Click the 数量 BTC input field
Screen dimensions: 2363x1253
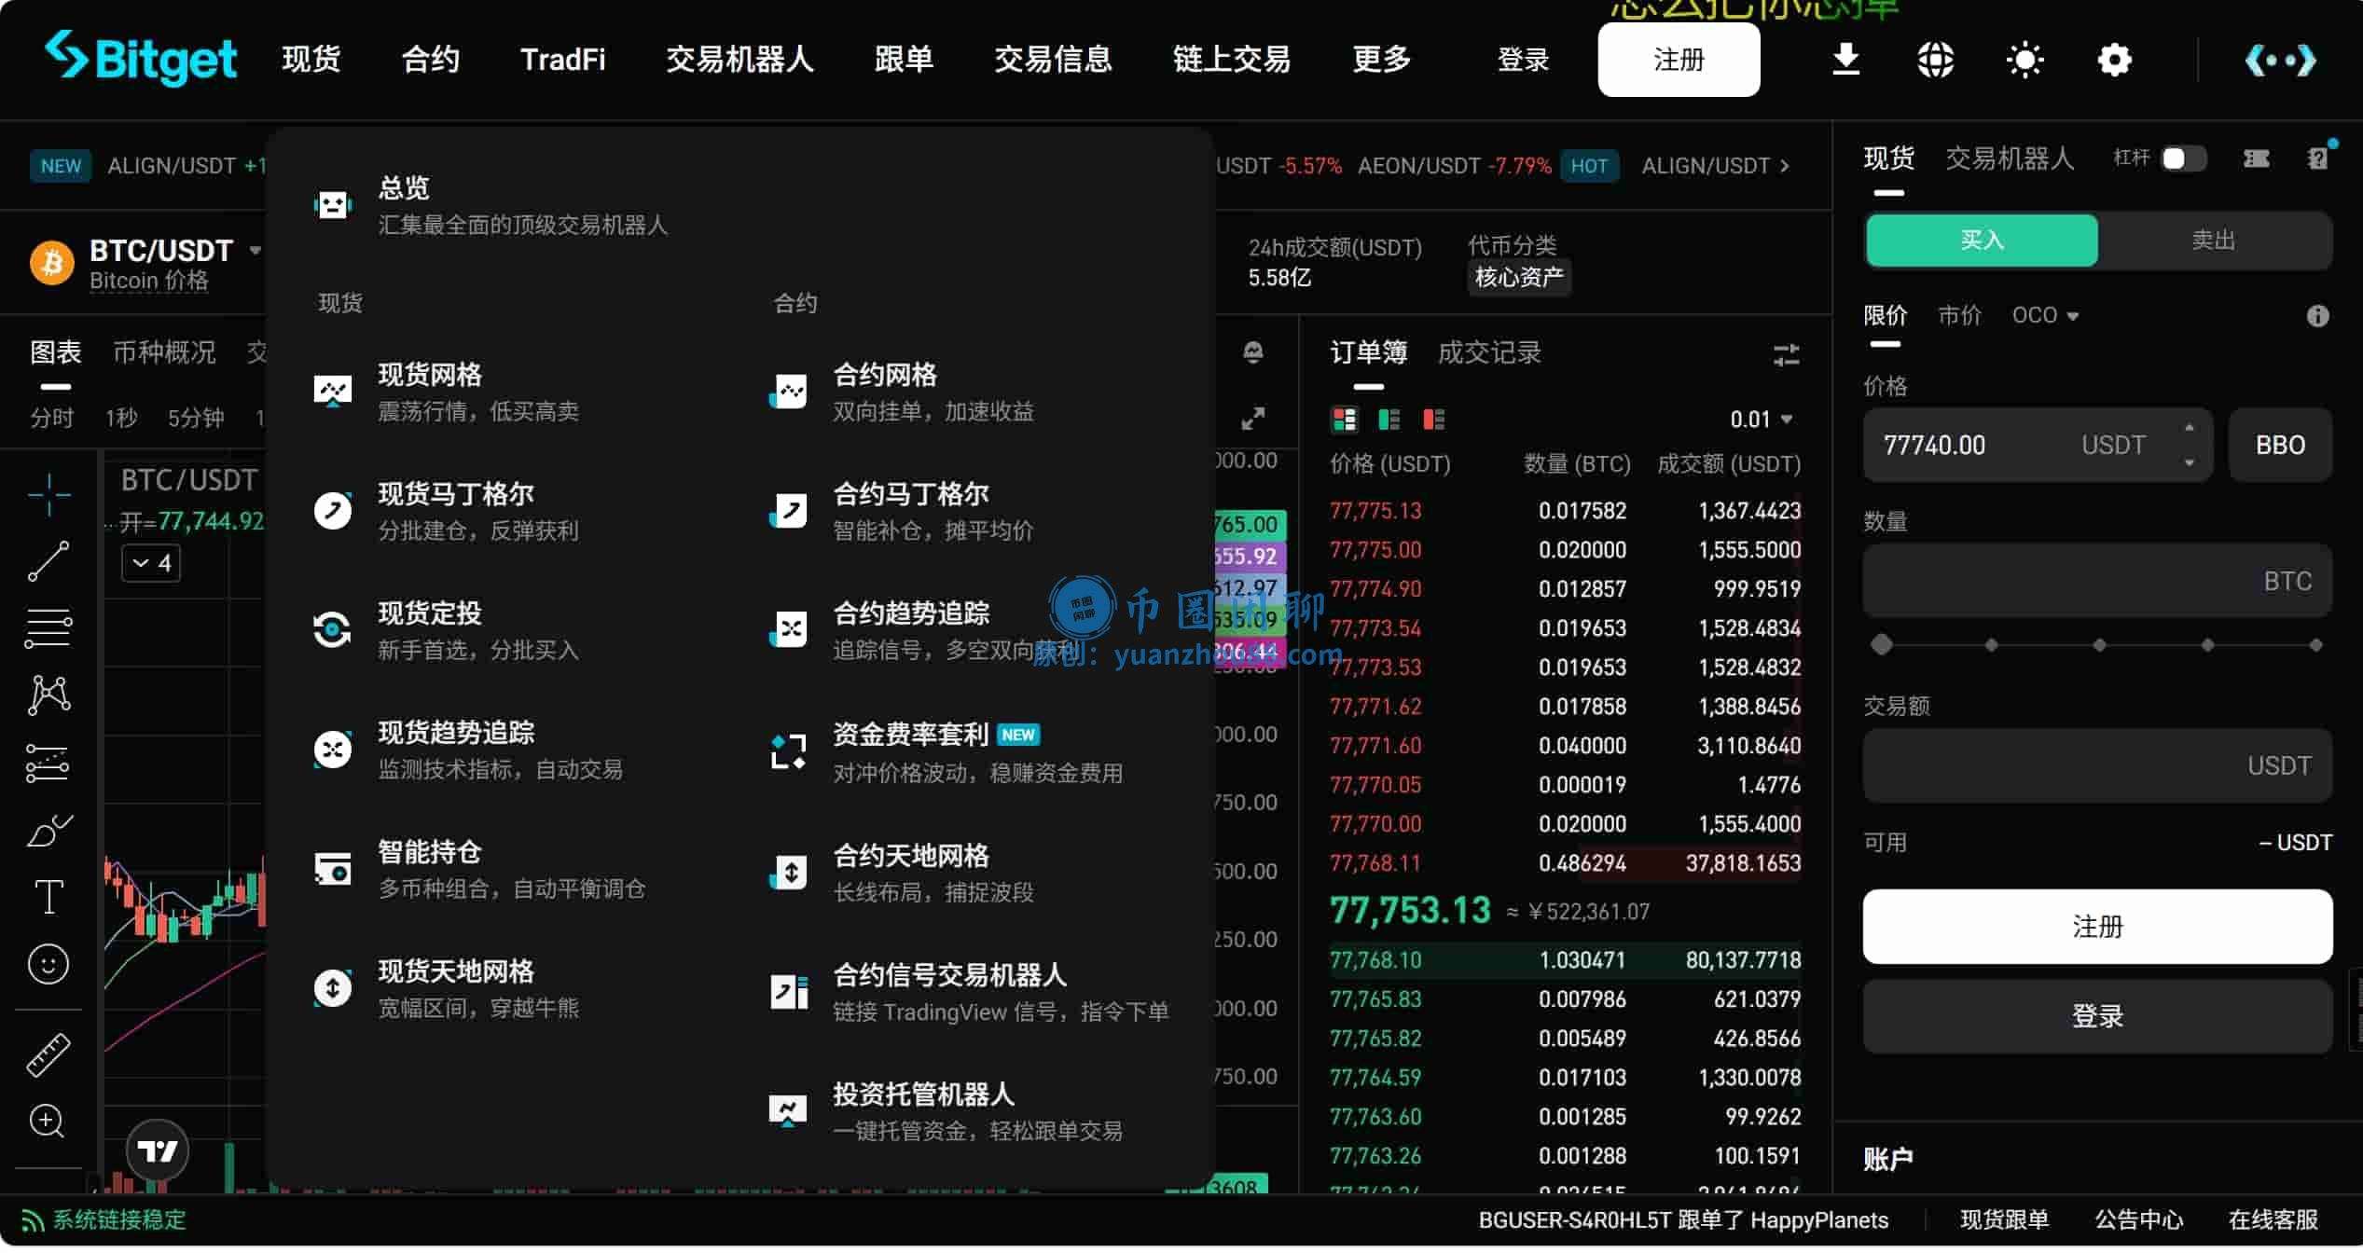coord(2097,581)
